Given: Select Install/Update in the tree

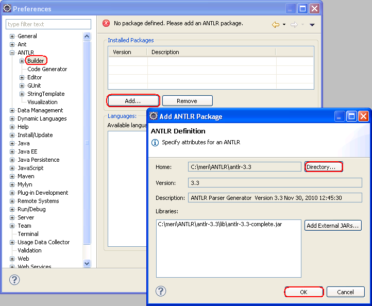Looking at the screenshot, I should [35, 135].
